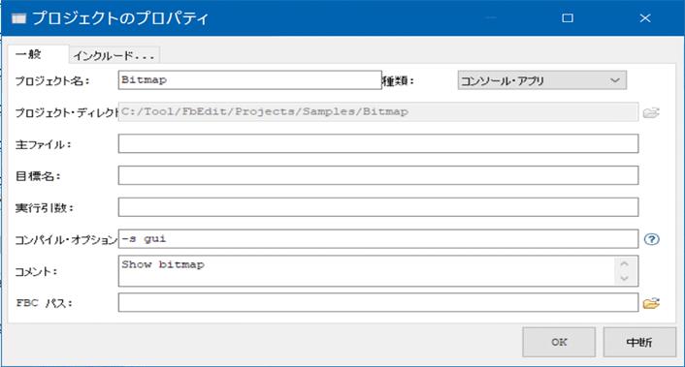This screenshot has height=367, width=685.
Task: Click the project directory browse folder icon
Action: (651, 112)
